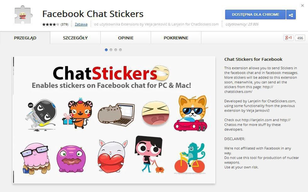Click the star rating icons
Image resolution: width=308 pixels, height=192 pixels.
click(x=51, y=24)
